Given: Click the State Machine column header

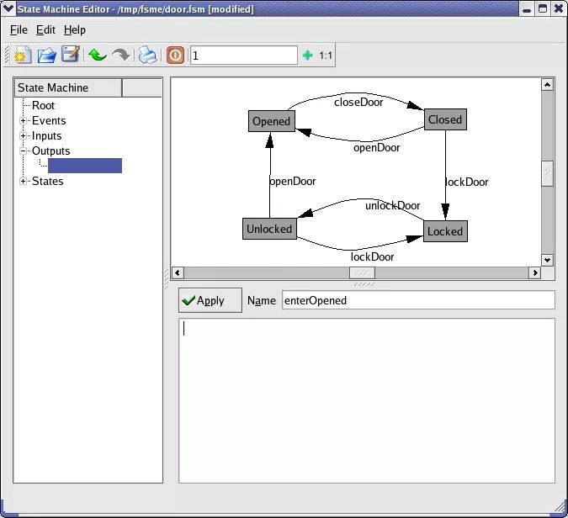Looking at the screenshot, I should point(68,88).
